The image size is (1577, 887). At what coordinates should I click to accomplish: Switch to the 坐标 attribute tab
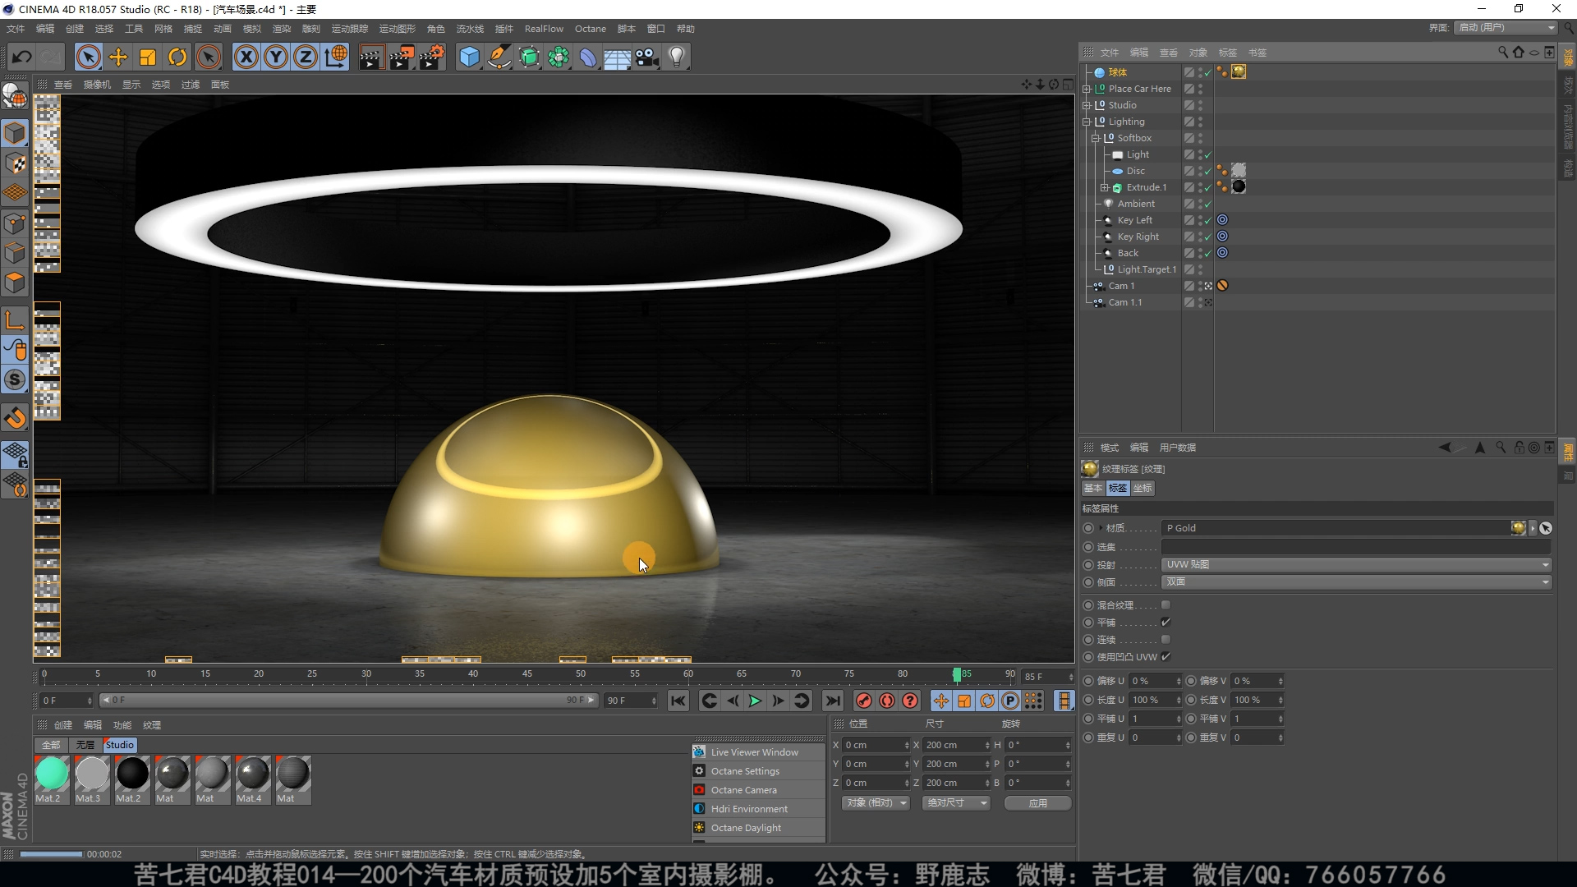1143,488
